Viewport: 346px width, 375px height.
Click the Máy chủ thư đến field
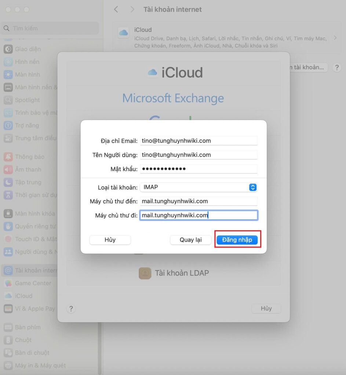pos(199,201)
